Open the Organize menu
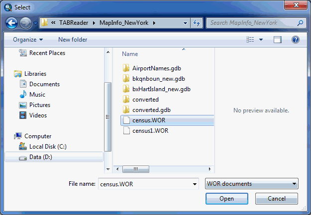 (x=28, y=40)
